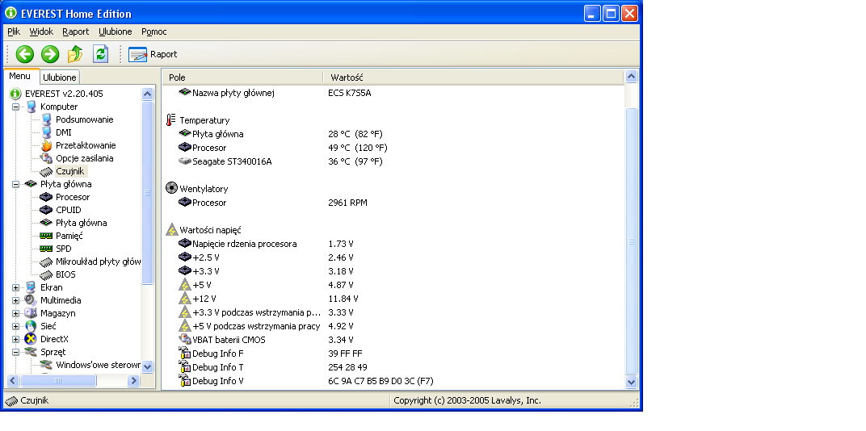866x431 pixels.
Task: Click the Ekran monitor icon
Action: (31, 287)
